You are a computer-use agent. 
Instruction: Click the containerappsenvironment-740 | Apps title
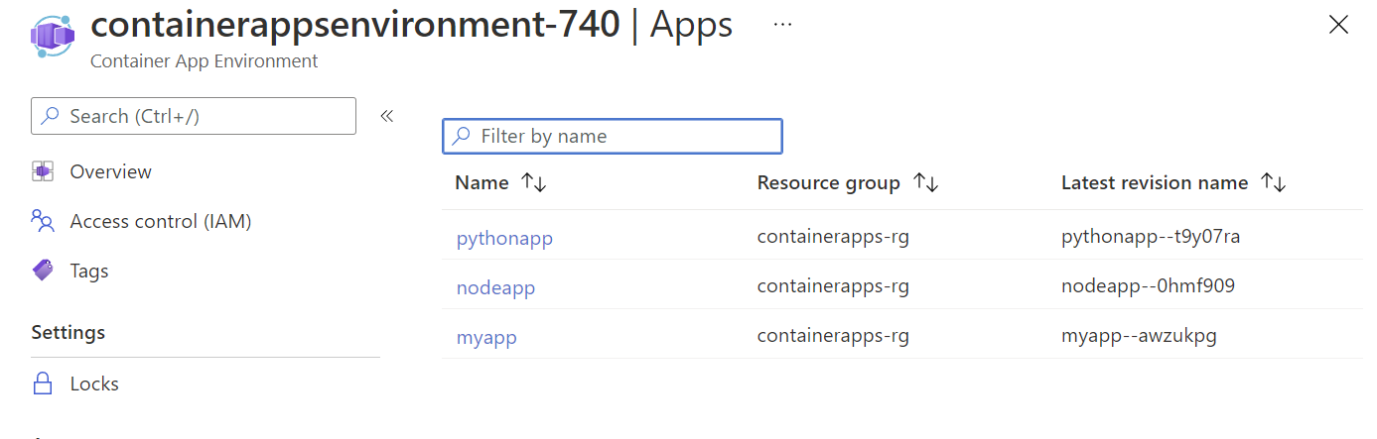click(411, 24)
